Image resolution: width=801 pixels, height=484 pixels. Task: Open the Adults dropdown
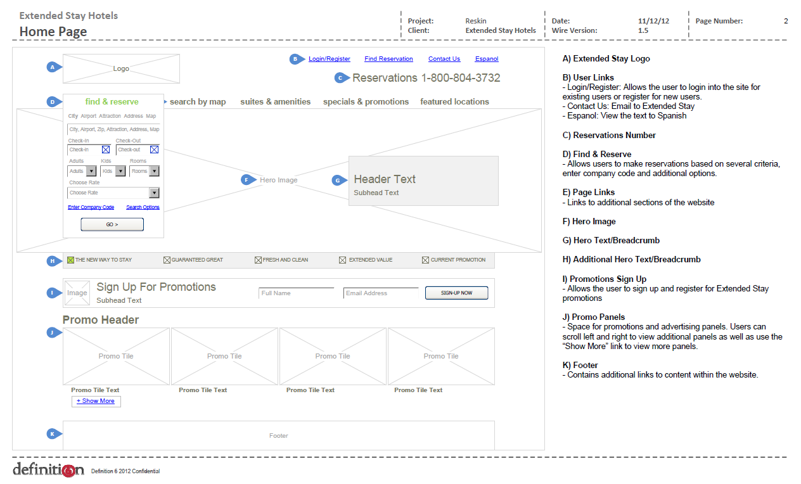[82, 171]
